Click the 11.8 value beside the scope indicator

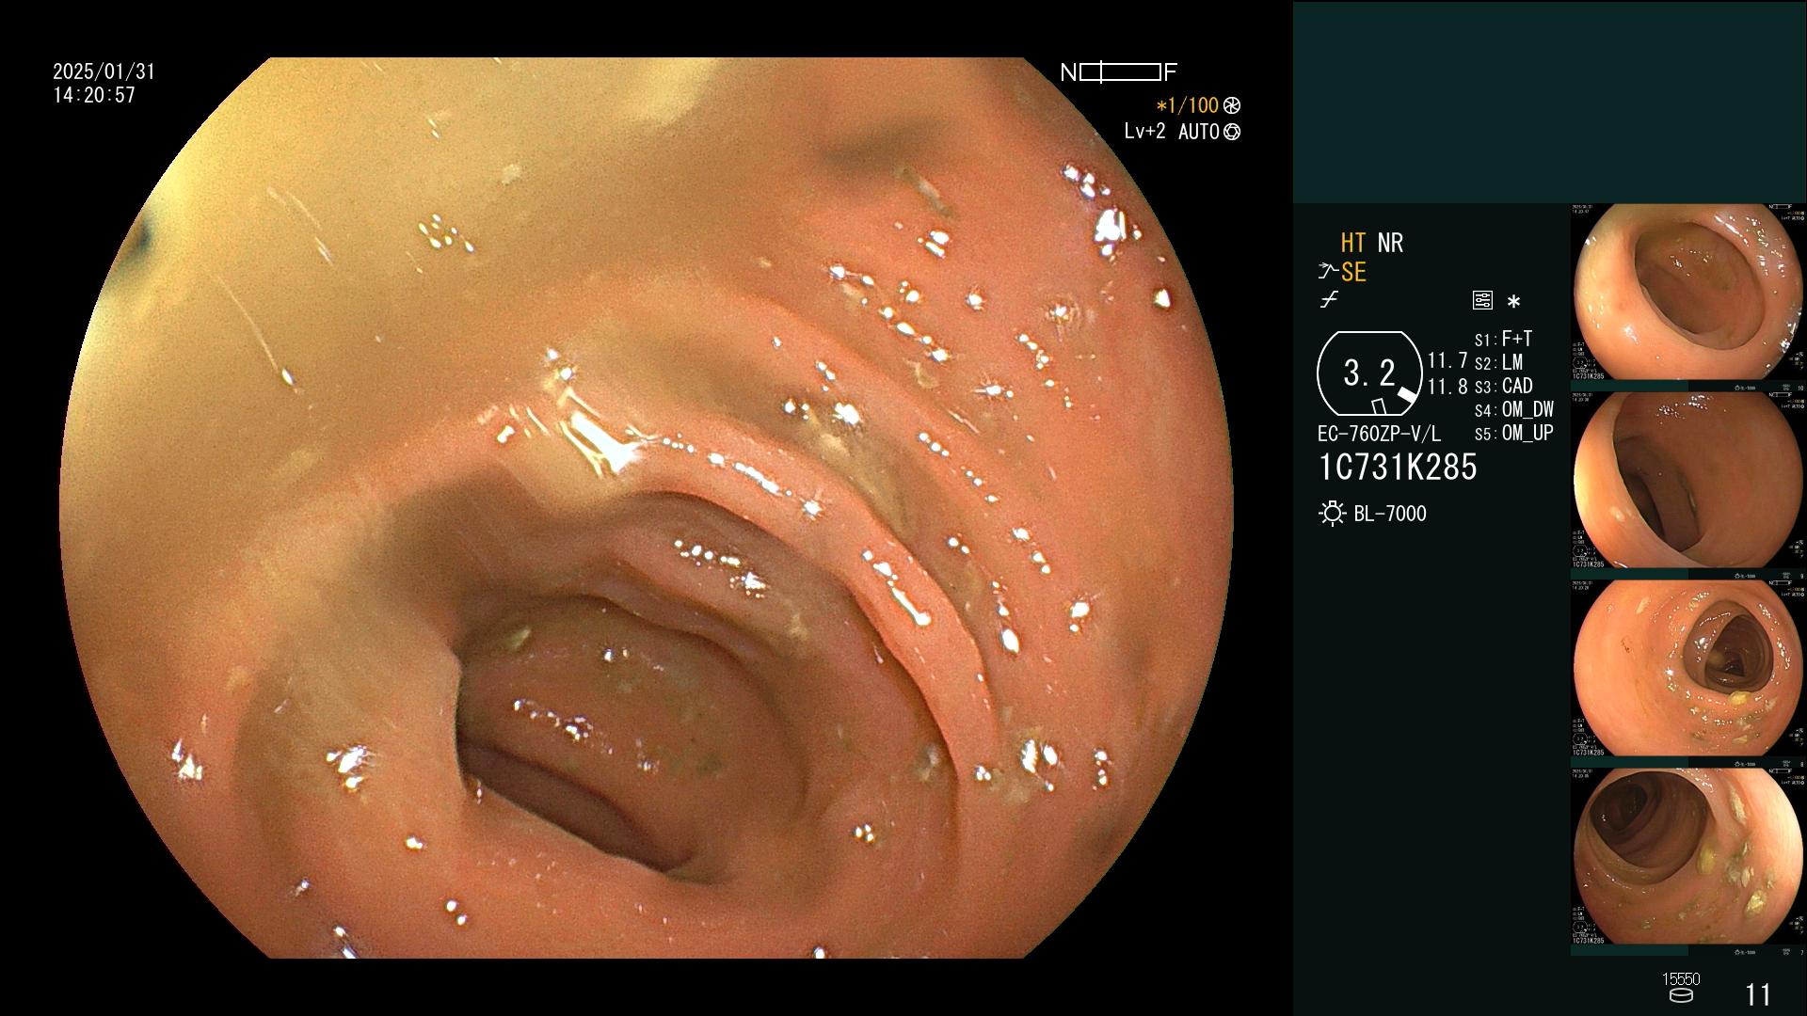[1447, 388]
